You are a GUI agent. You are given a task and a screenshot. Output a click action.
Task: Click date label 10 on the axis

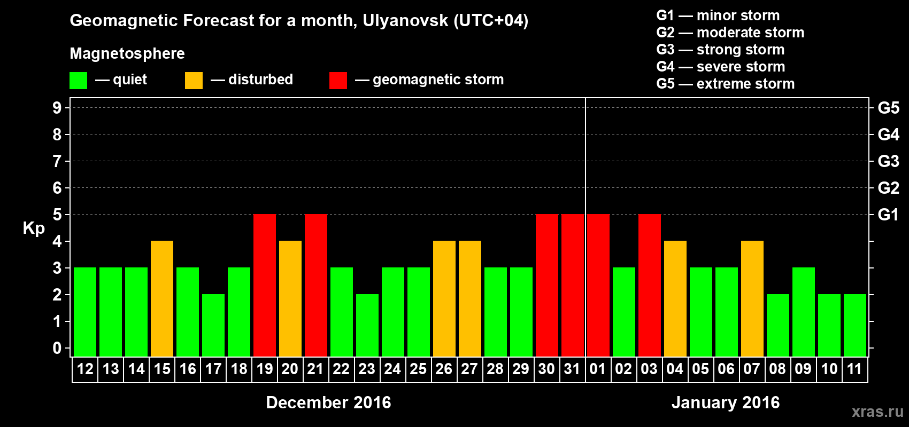[x=829, y=369]
